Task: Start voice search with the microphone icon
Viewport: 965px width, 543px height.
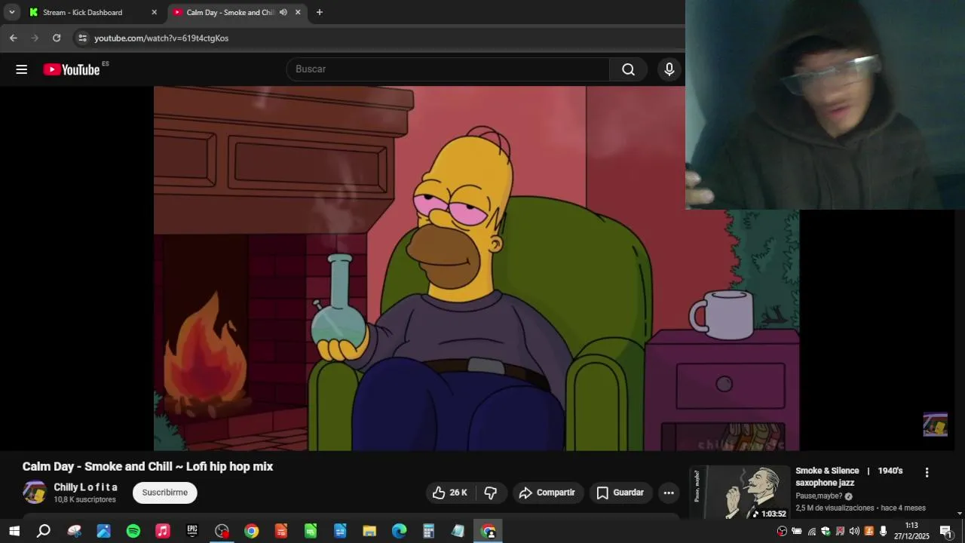Action: coord(669,69)
